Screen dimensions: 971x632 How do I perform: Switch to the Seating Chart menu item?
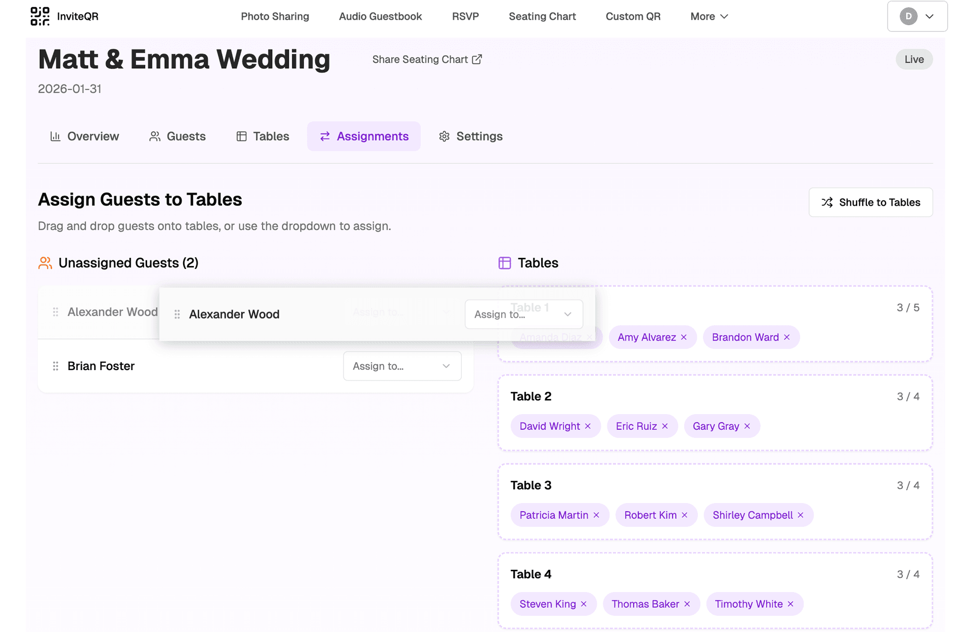click(x=542, y=16)
